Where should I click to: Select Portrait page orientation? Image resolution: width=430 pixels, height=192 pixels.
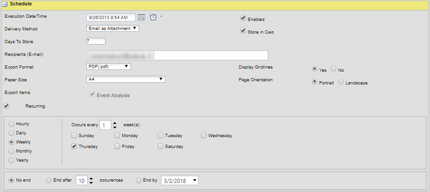coord(315,82)
